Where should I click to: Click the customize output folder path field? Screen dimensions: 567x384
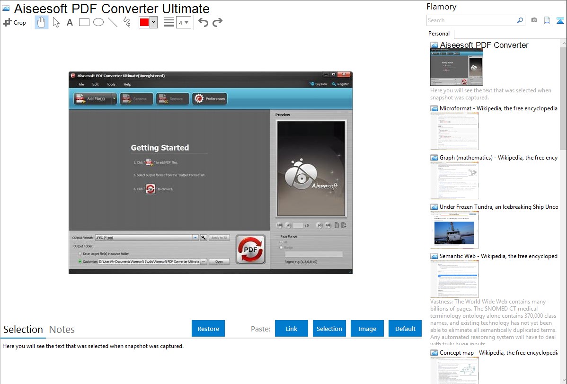pos(149,261)
